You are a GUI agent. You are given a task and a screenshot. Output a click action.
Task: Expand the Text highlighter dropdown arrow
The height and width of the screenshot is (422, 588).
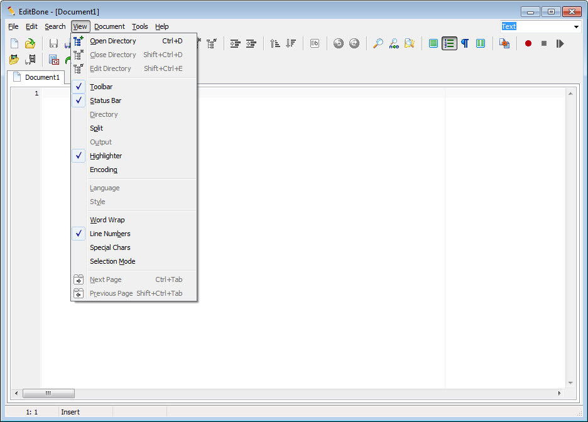pos(576,26)
